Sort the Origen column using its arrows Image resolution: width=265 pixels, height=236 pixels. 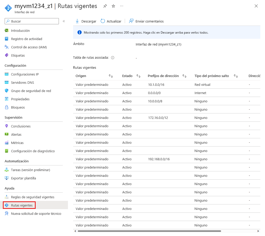coord(111,76)
